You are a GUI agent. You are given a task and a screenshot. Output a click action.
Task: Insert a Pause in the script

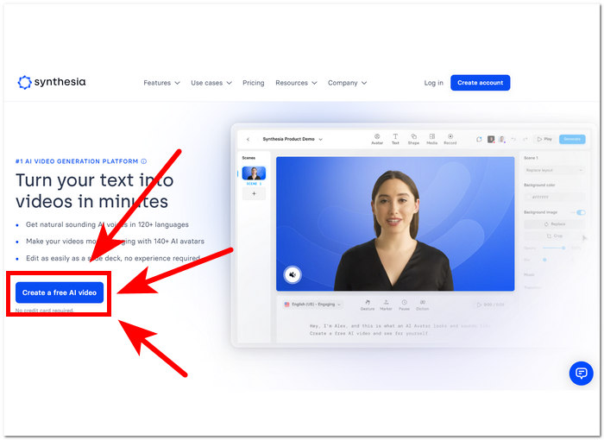[x=404, y=305]
